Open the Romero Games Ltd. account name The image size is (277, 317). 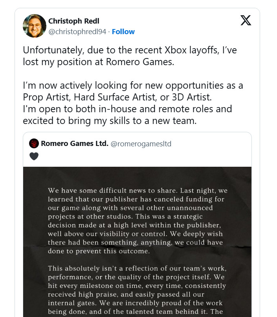pos(74,144)
